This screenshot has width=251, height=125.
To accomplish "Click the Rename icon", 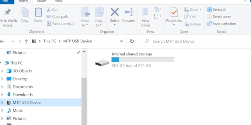I will pos(129,12).
